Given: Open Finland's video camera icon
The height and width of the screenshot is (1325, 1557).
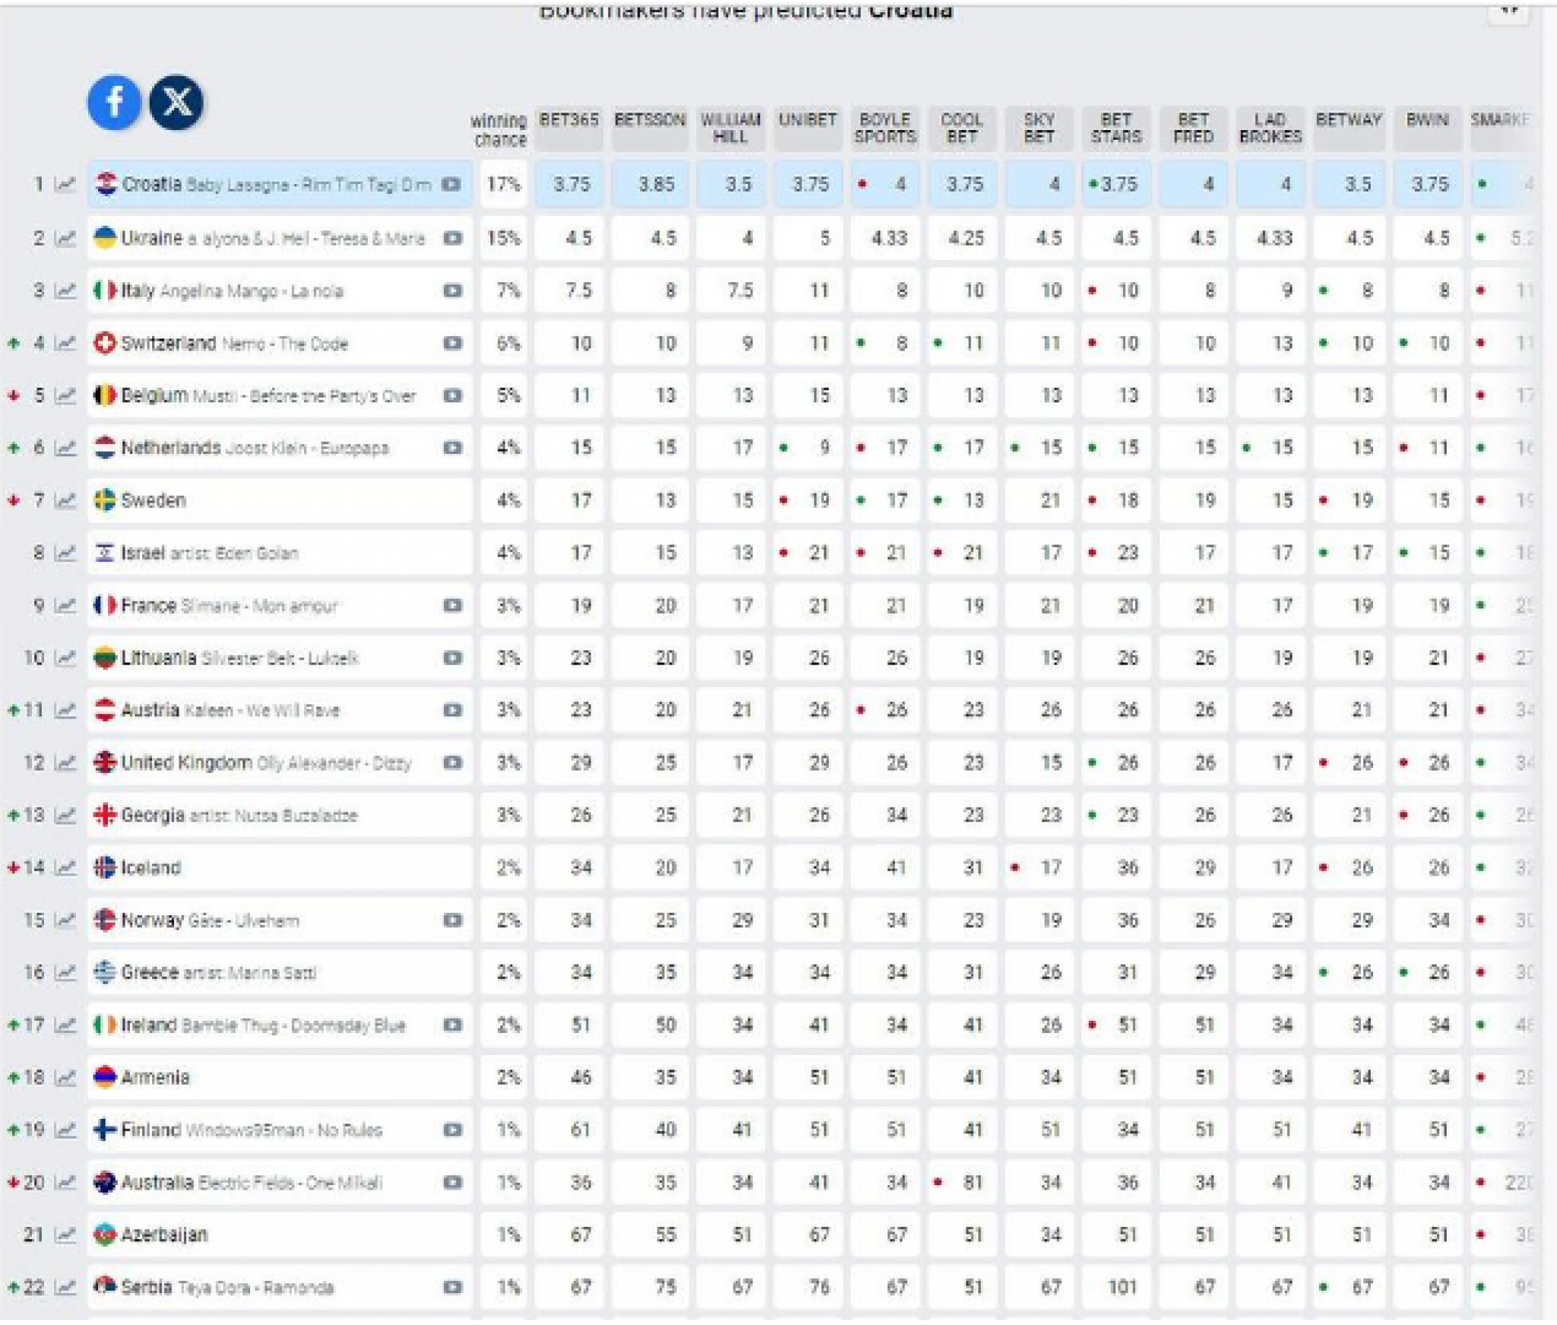Looking at the screenshot, I should pyautogui.click(x=452, y=1130).
